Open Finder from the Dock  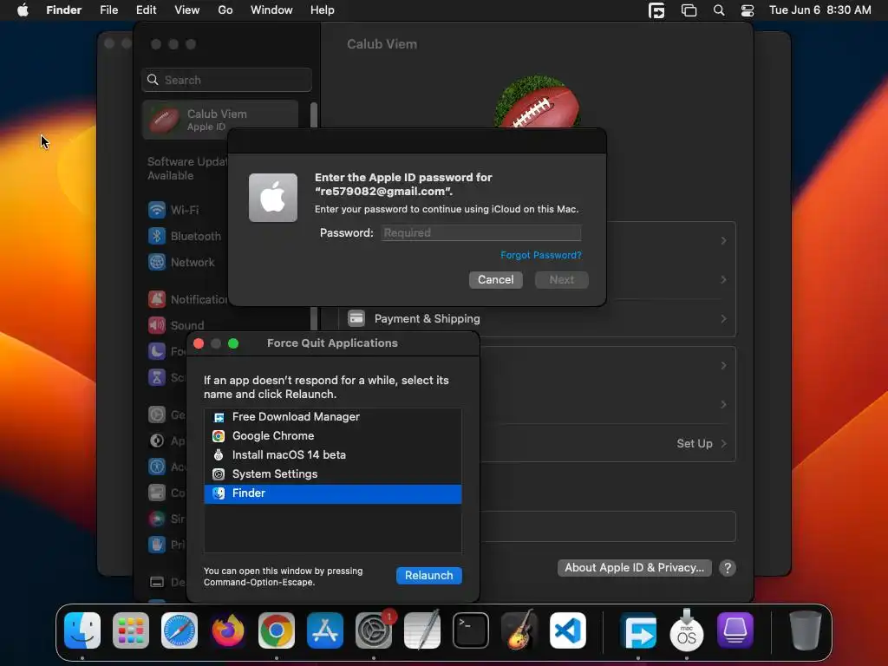[x=82, y=630]
